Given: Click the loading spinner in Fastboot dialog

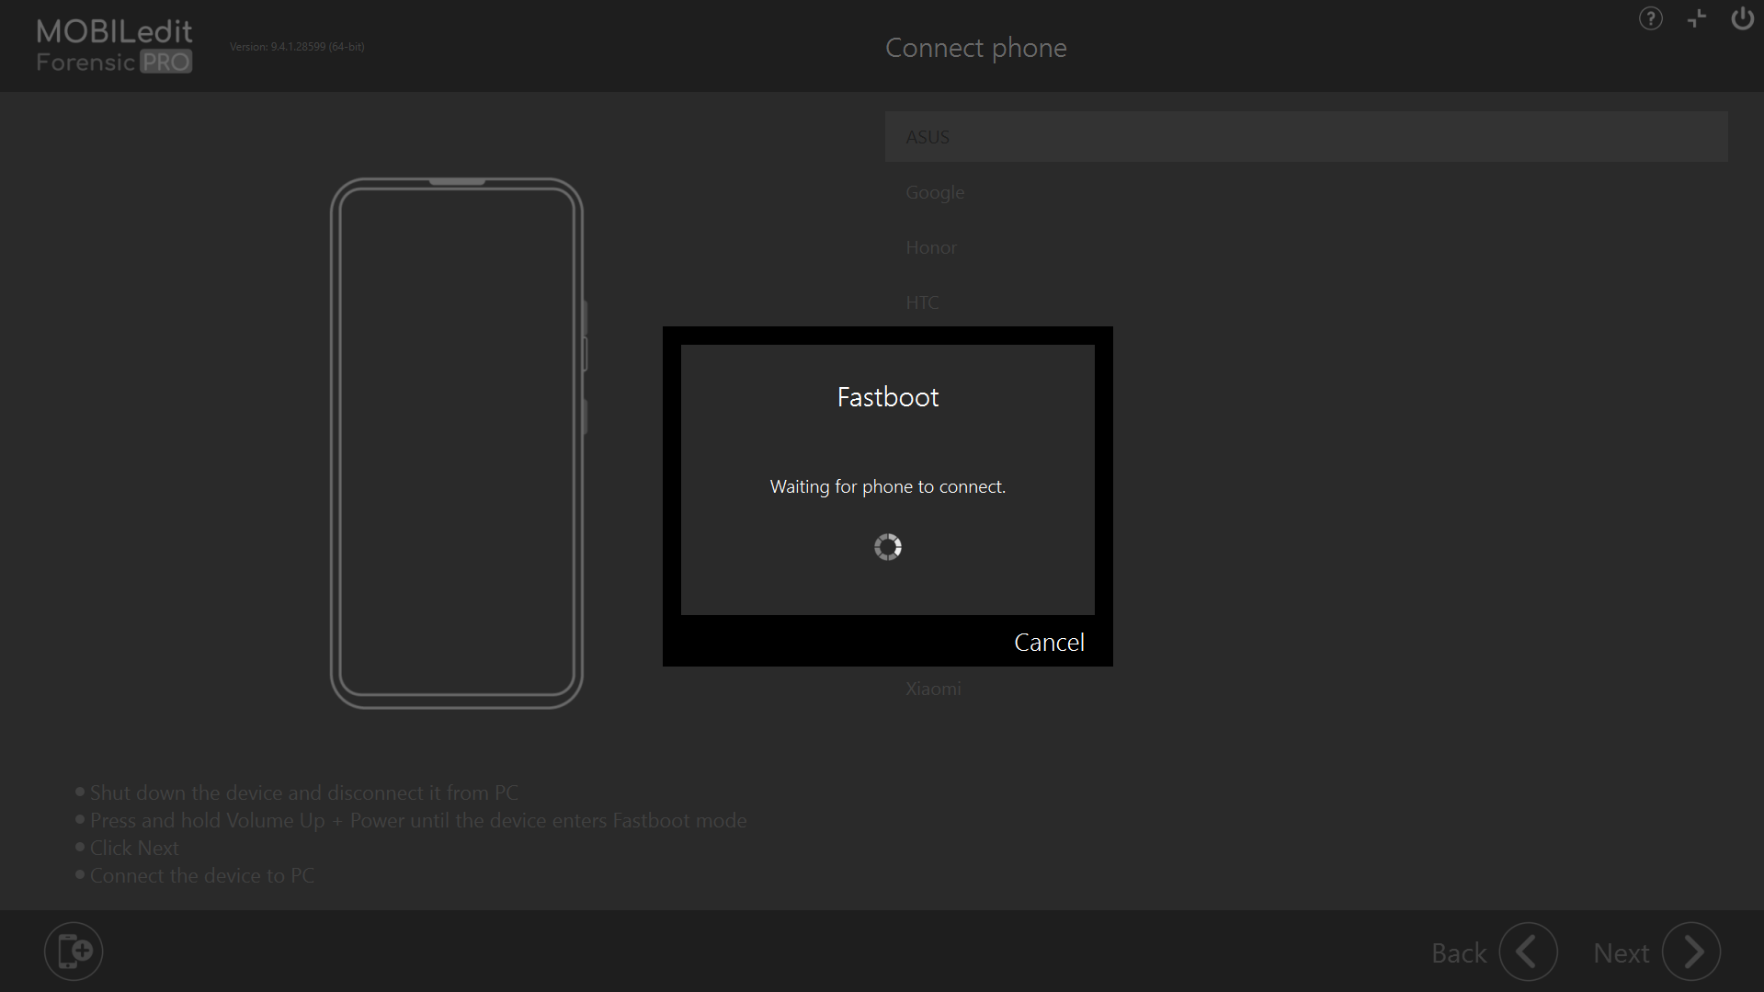Looking at the screenshot, I should coord(887,547).
